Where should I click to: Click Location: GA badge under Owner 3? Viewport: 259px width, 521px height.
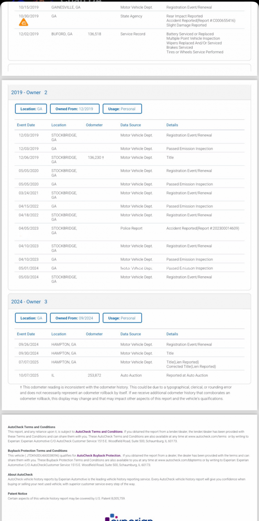(x=31, y=318)
